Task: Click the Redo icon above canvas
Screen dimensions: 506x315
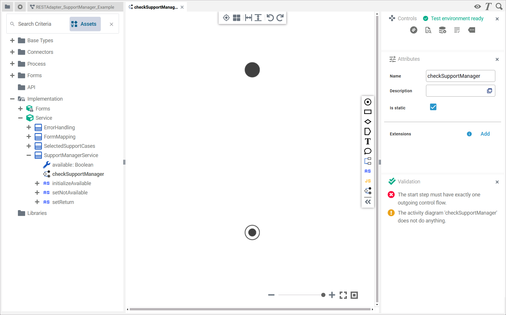Action: point(280,18)
